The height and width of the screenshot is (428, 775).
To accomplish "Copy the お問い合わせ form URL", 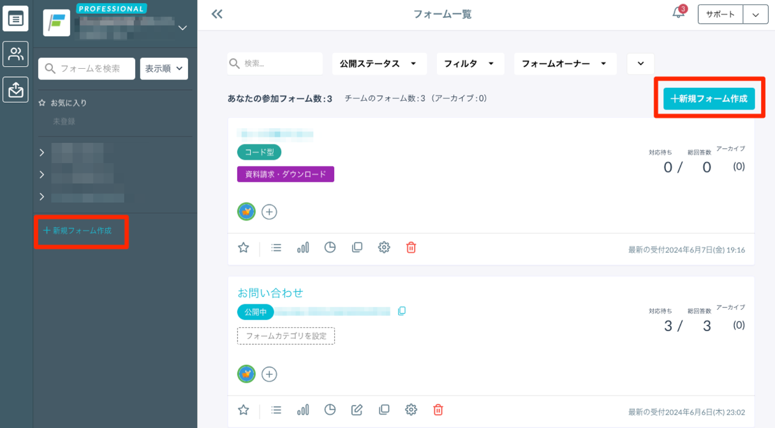I will click(402, 311).
